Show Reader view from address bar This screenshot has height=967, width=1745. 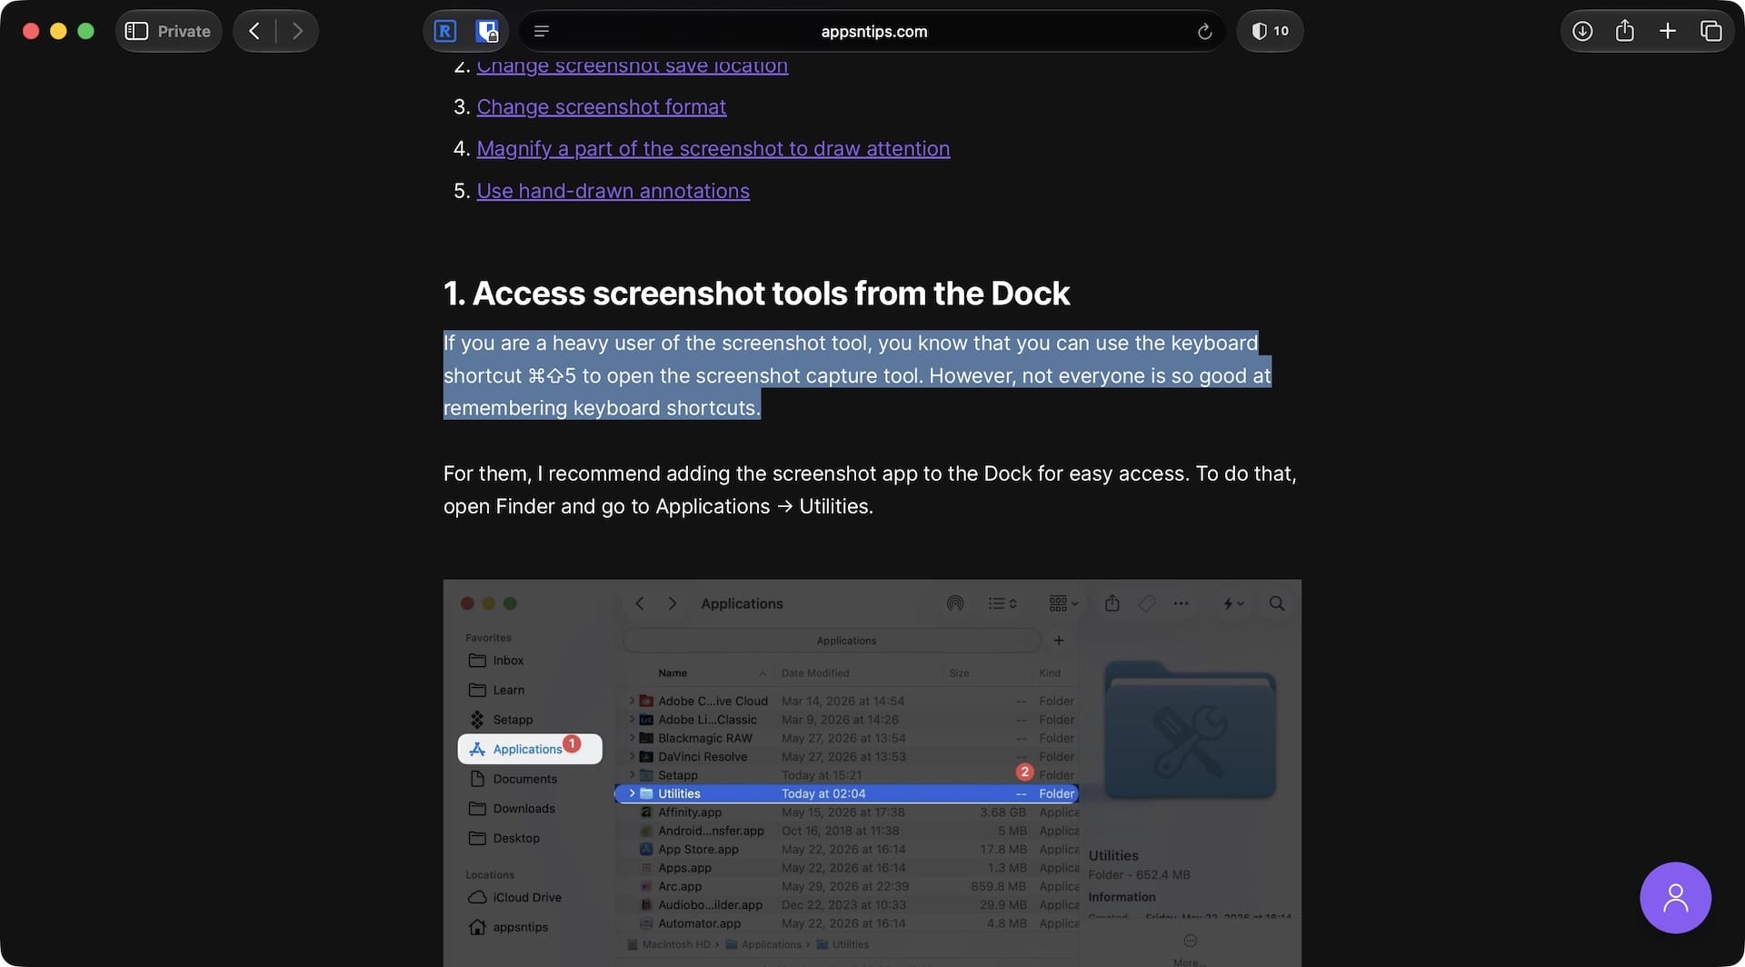click(542, 31)
